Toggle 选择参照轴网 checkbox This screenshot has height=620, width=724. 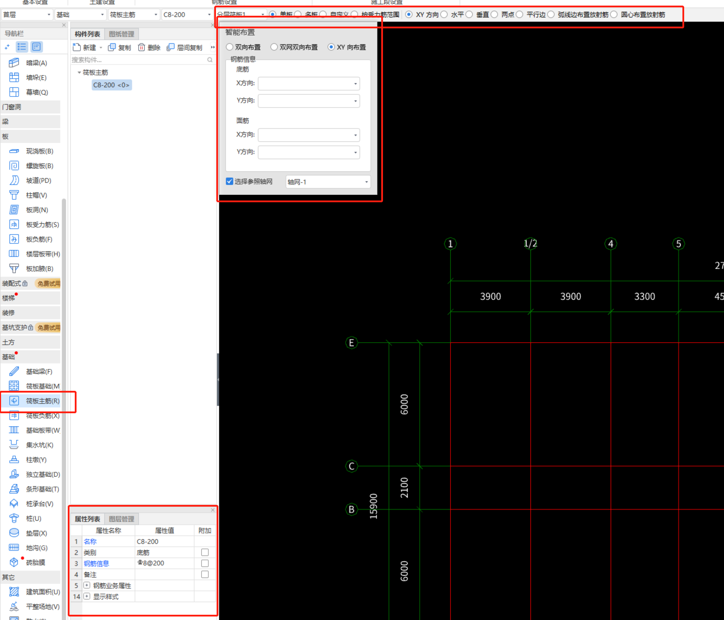pyautogui.click(x=230, y=182)
